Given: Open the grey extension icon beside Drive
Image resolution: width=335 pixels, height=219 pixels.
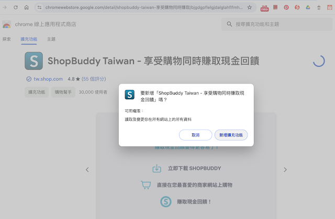Looking at the screenshot, I should pyautogui.click(x=319, y=8).
